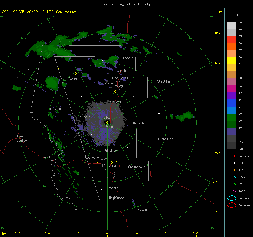The image size is (253, 237).
Task: Click the green 22JP arrow in legend
Action: tap(232, 184)
